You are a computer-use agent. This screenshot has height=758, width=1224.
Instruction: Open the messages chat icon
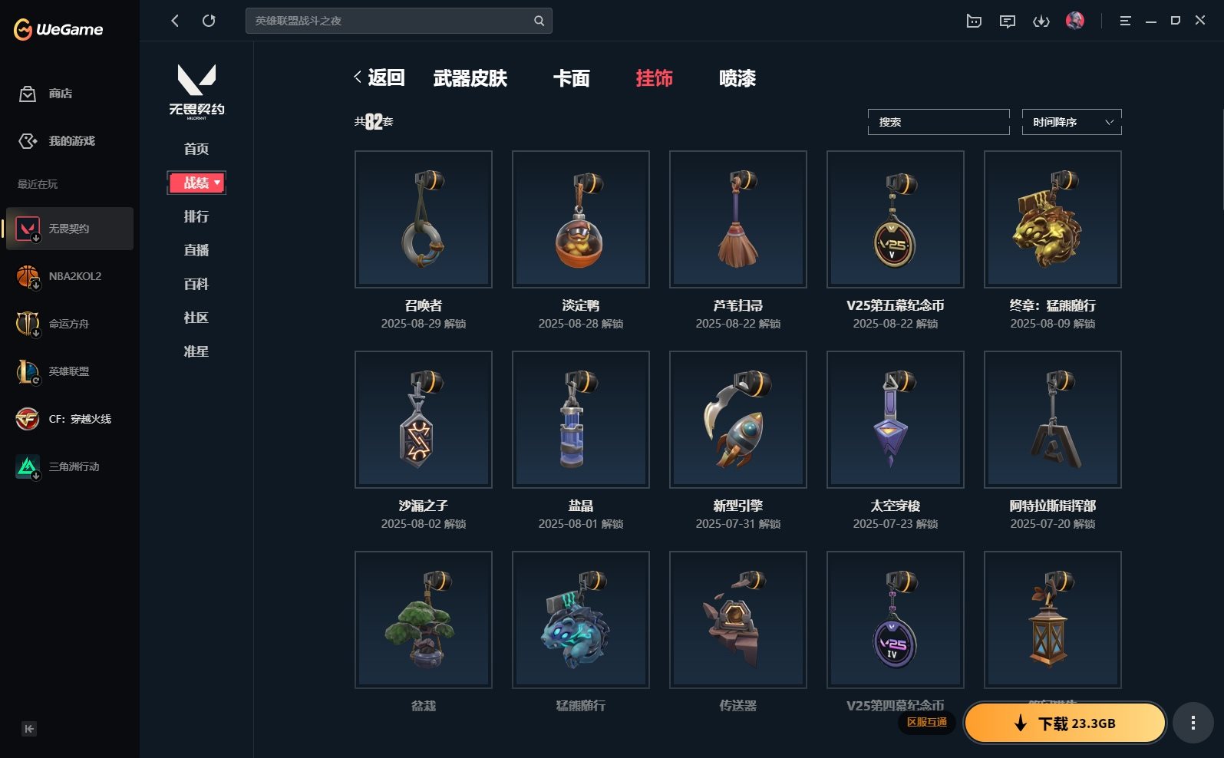pos(1008,21)
